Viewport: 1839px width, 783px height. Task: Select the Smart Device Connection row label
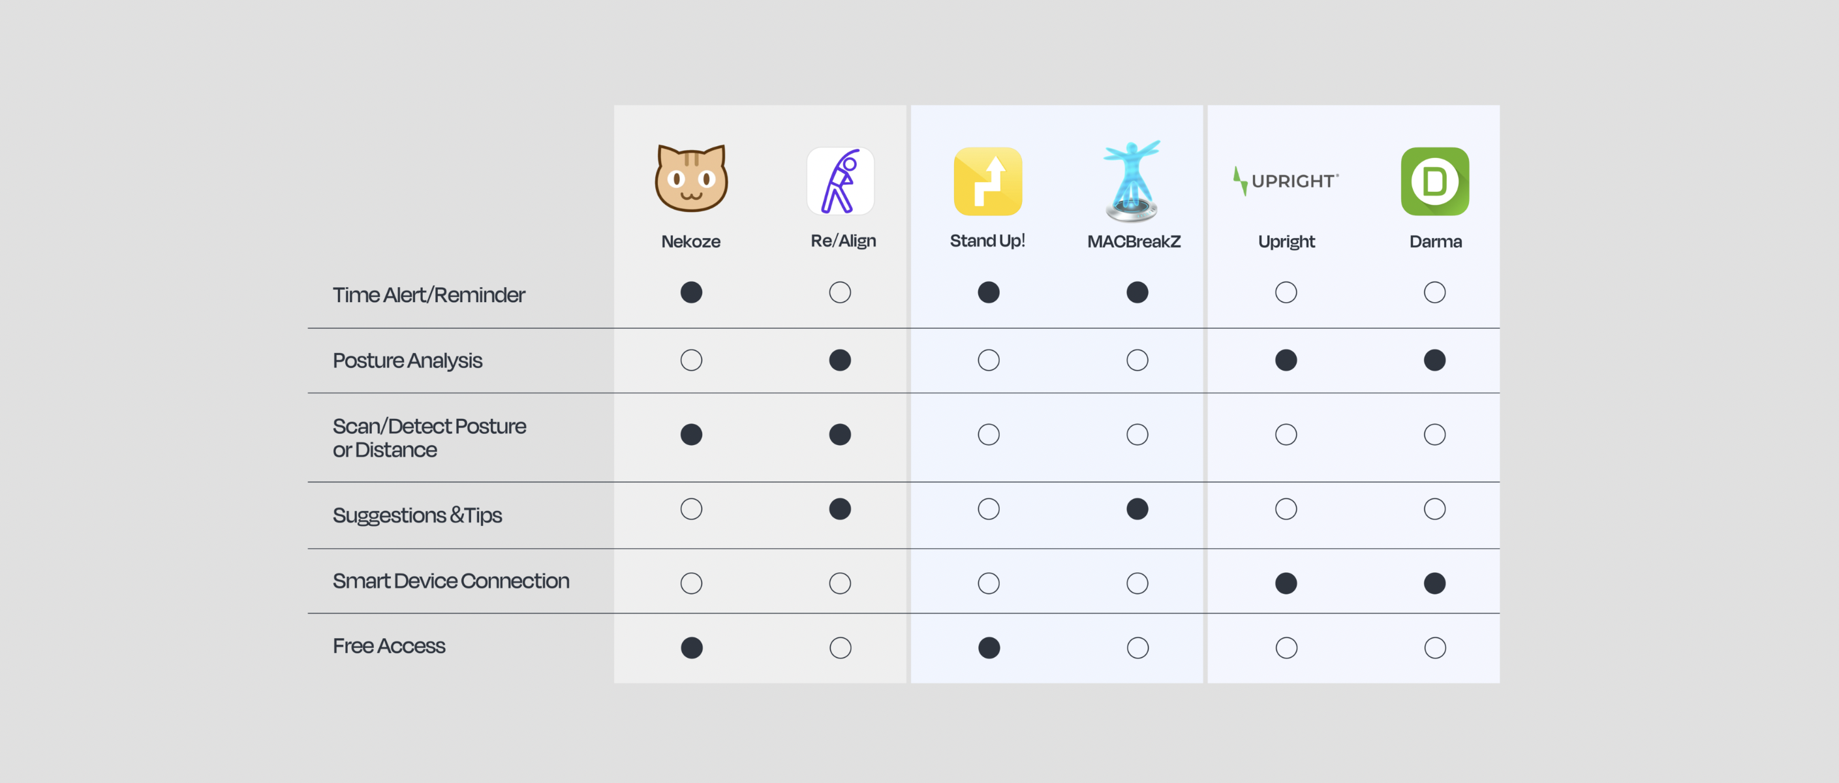click(x=451, y=581)
